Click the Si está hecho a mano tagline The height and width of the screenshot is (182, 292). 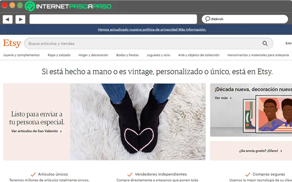click(x=157, y=72)
